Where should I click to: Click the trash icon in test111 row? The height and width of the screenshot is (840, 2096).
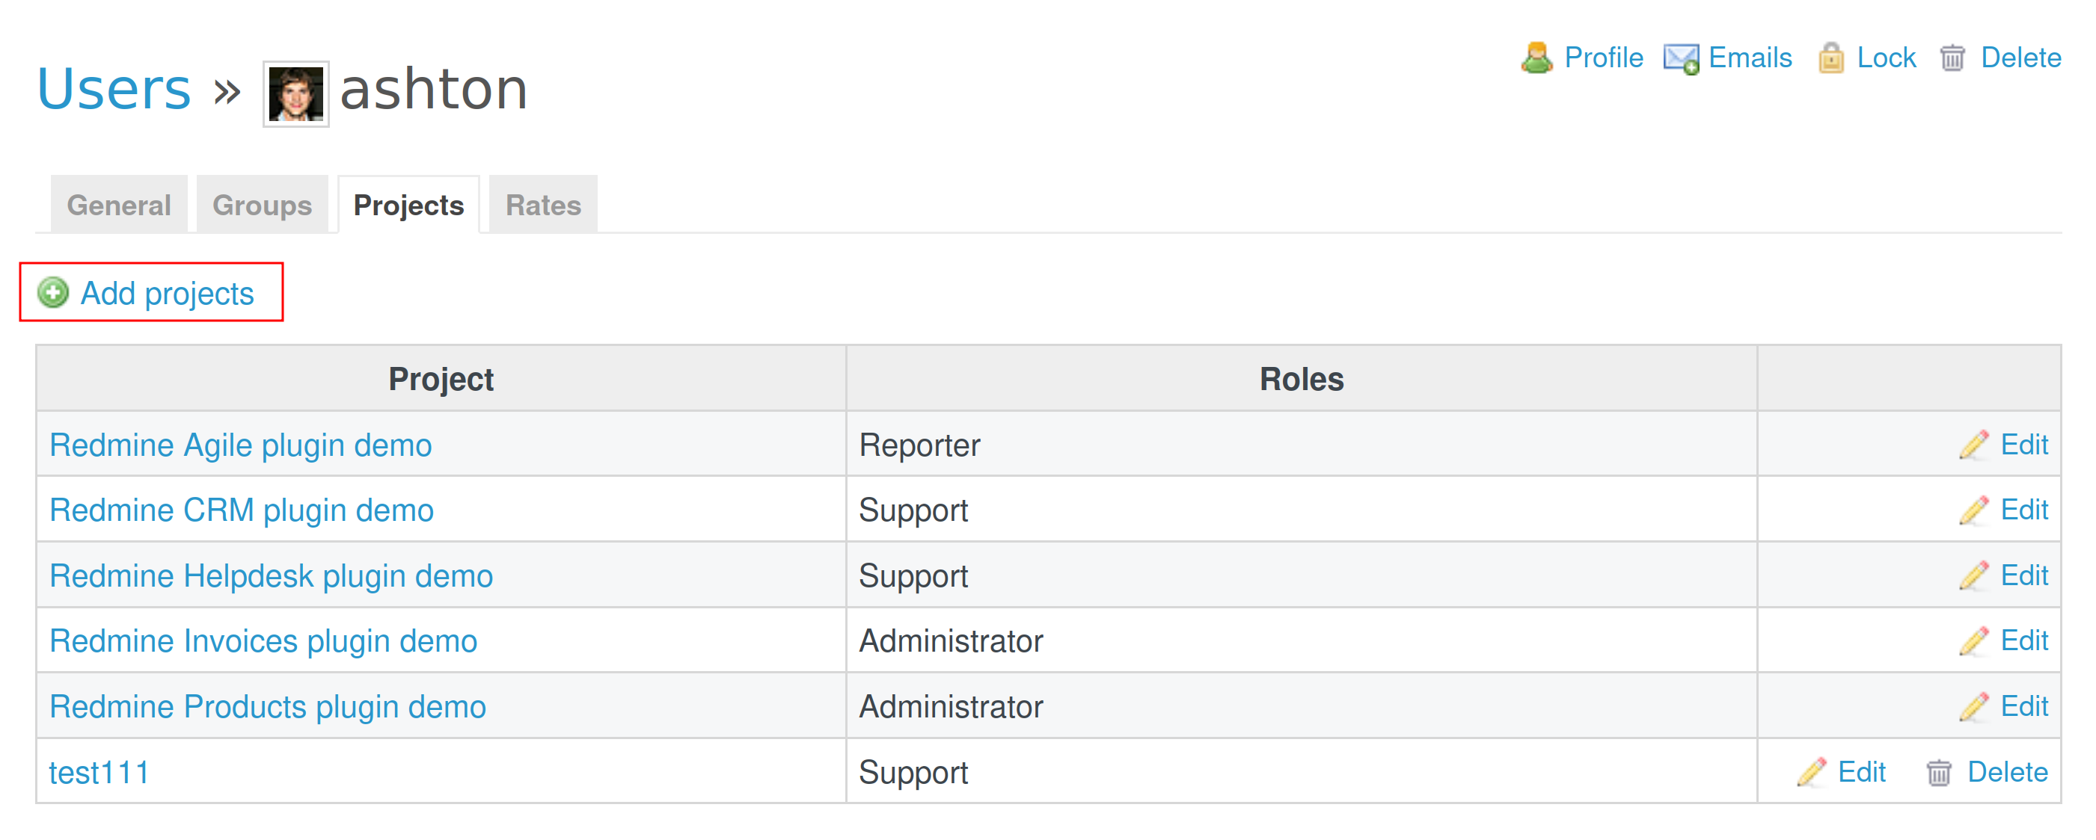point(1939,772)
